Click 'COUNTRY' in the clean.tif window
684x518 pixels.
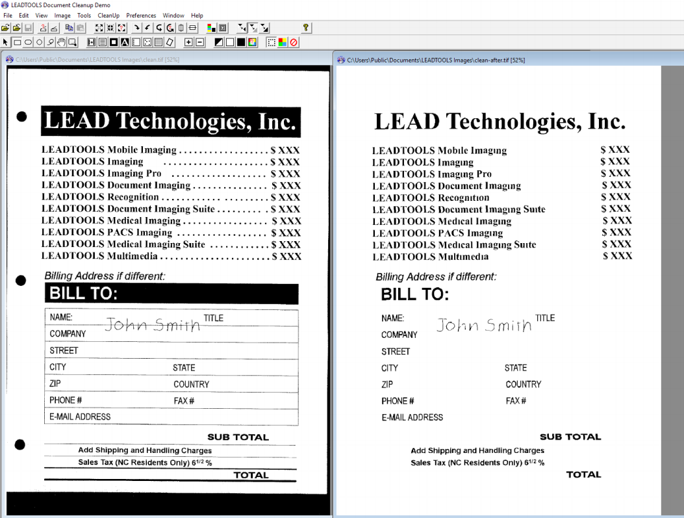click(192, 385)
